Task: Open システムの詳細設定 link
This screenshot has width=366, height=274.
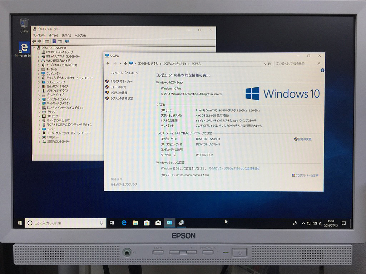Action: click(x=122, y=98)
